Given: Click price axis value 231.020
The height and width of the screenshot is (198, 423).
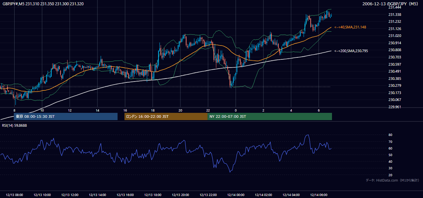Looking at the screenshot, I should click(x=395, y=36).
